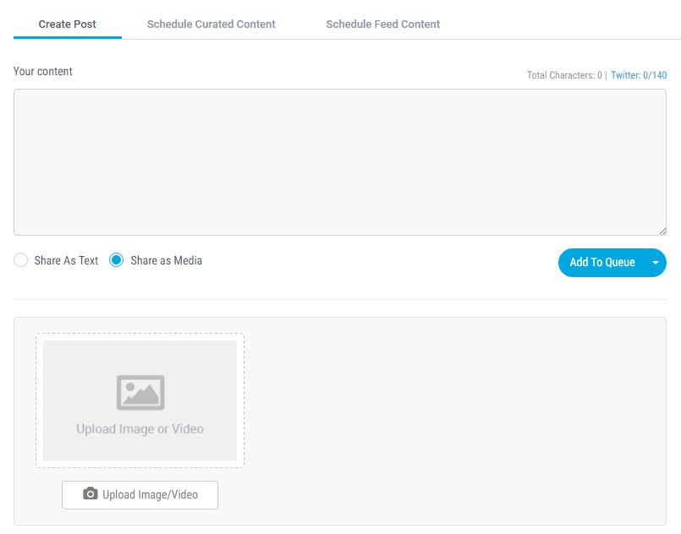Select the Share as Media radio button

pos(117,260)
